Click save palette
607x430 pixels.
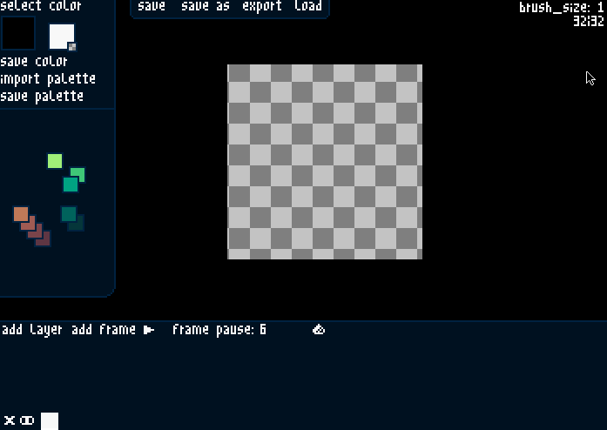[42, 97]
